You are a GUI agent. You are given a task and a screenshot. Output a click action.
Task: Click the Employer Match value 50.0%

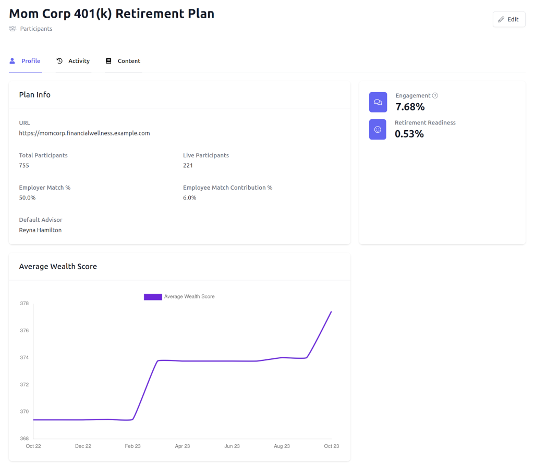click(27, 198)
